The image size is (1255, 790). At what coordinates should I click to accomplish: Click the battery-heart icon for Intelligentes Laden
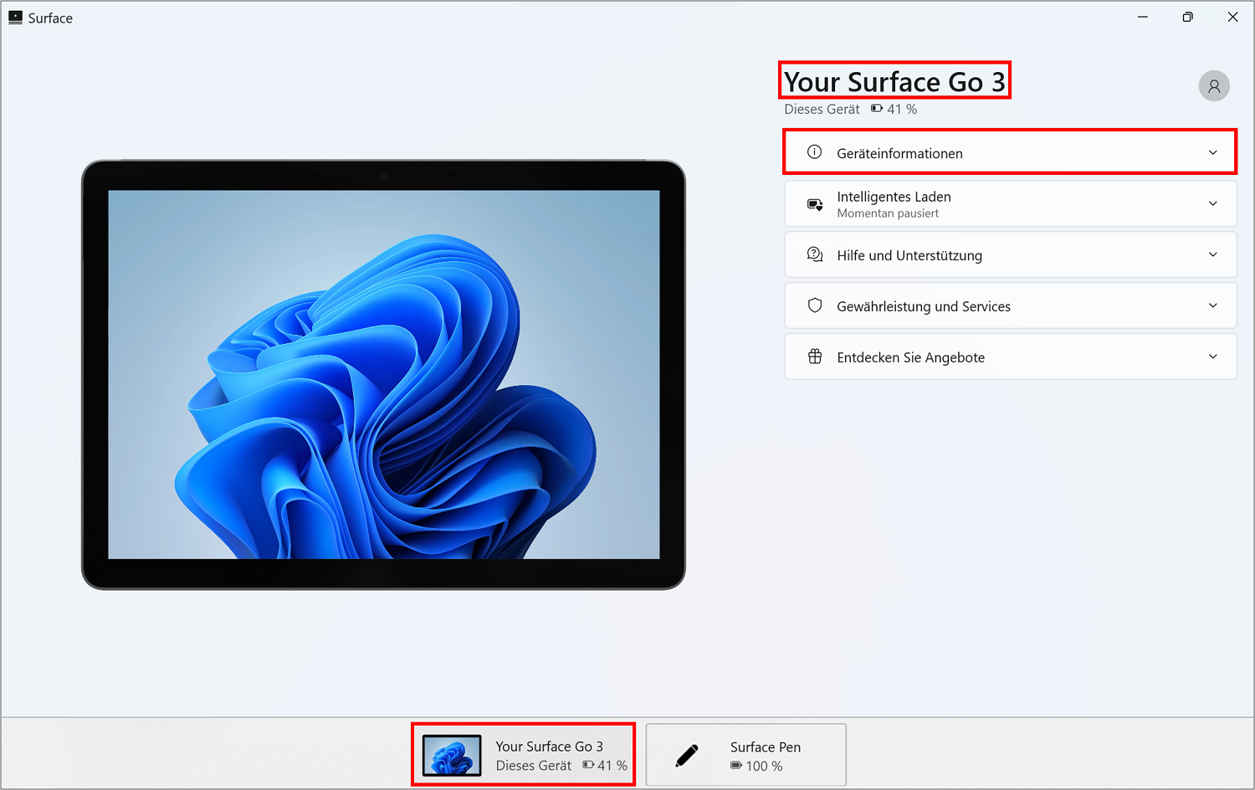coord(814,204)
